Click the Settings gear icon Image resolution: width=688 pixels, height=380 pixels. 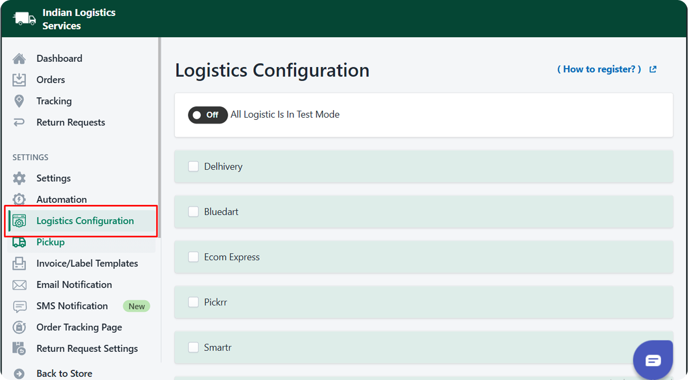19,178
